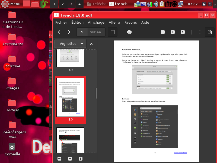This screenshot has width=217, height=163.
Task: Open the Favoris menu
Action: 130,23
